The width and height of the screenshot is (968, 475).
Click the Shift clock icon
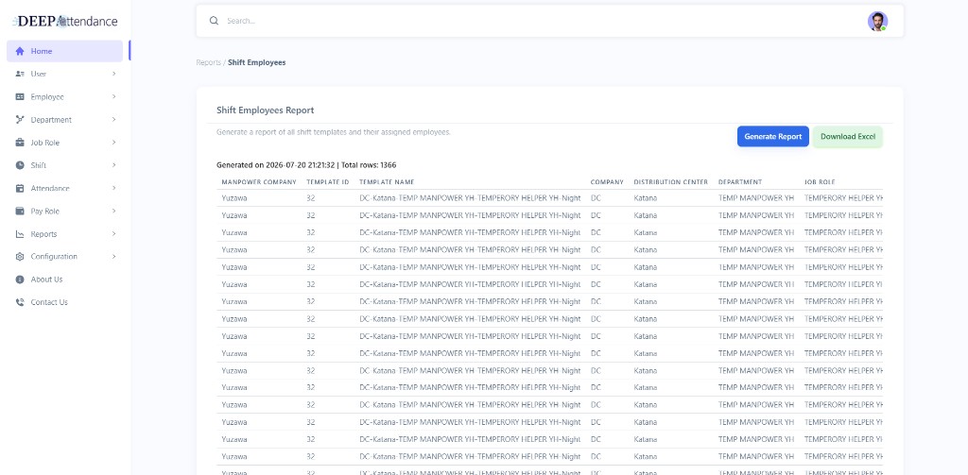20,165
